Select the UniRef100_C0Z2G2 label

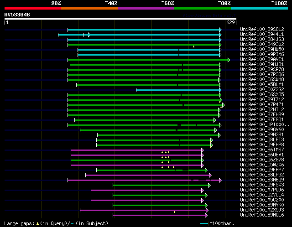point(262,89)
